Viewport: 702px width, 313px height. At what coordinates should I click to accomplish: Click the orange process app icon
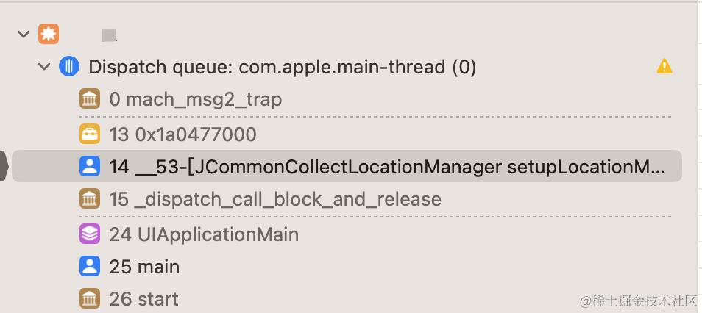tap(49, 34)
